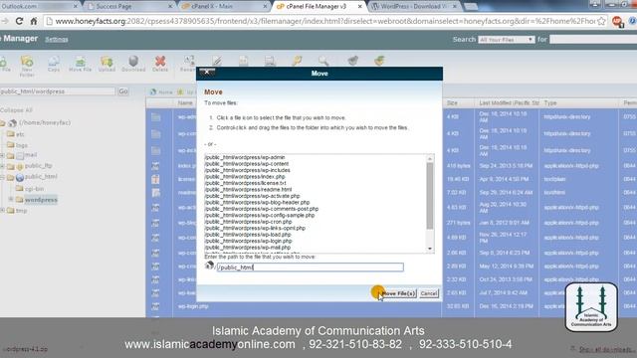Click the Download toolbar icon

[133, 62]
